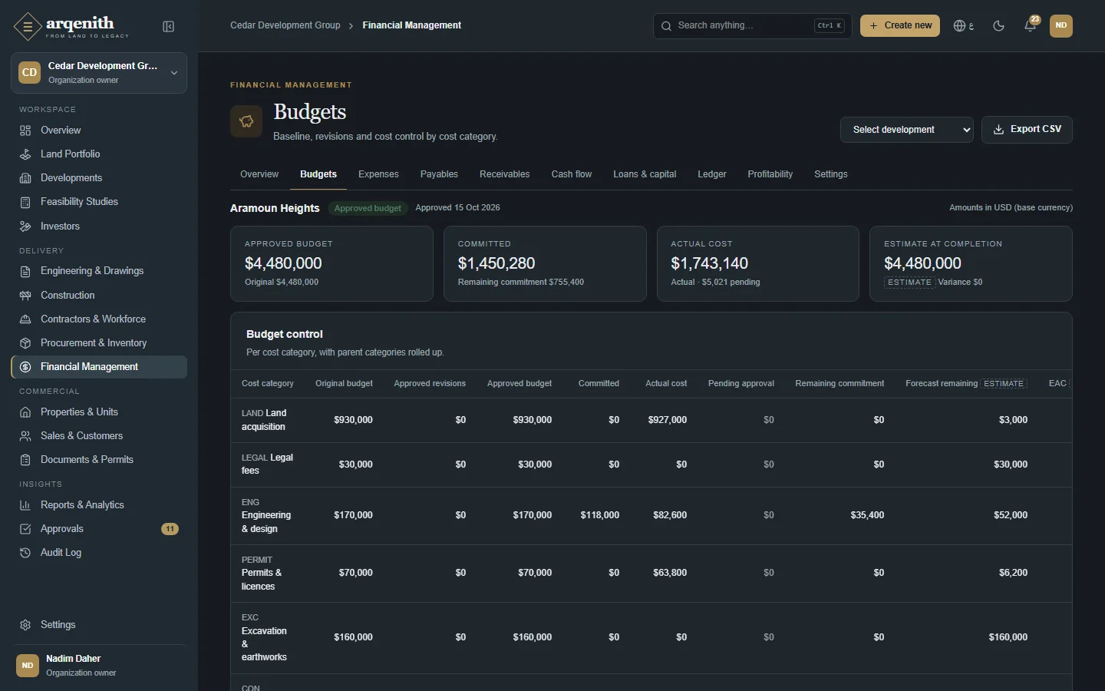Screen dimensions: 1105x691
Task: Click Land acquisition actual cost $927,000
Action: click(667, 420)
